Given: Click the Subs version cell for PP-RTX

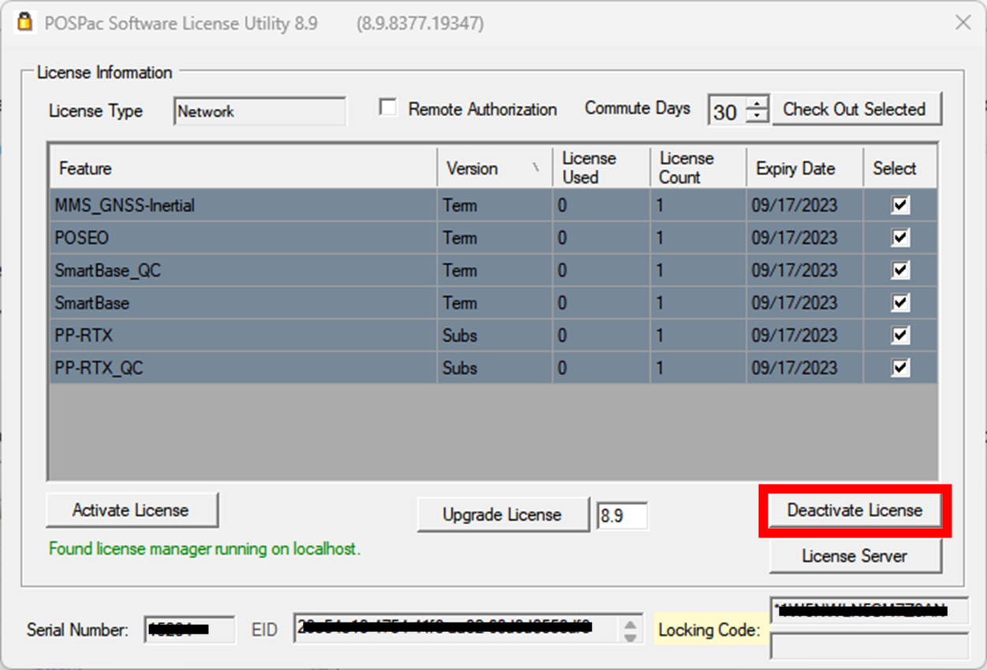Looking at the screenshot, I should 495,335.
